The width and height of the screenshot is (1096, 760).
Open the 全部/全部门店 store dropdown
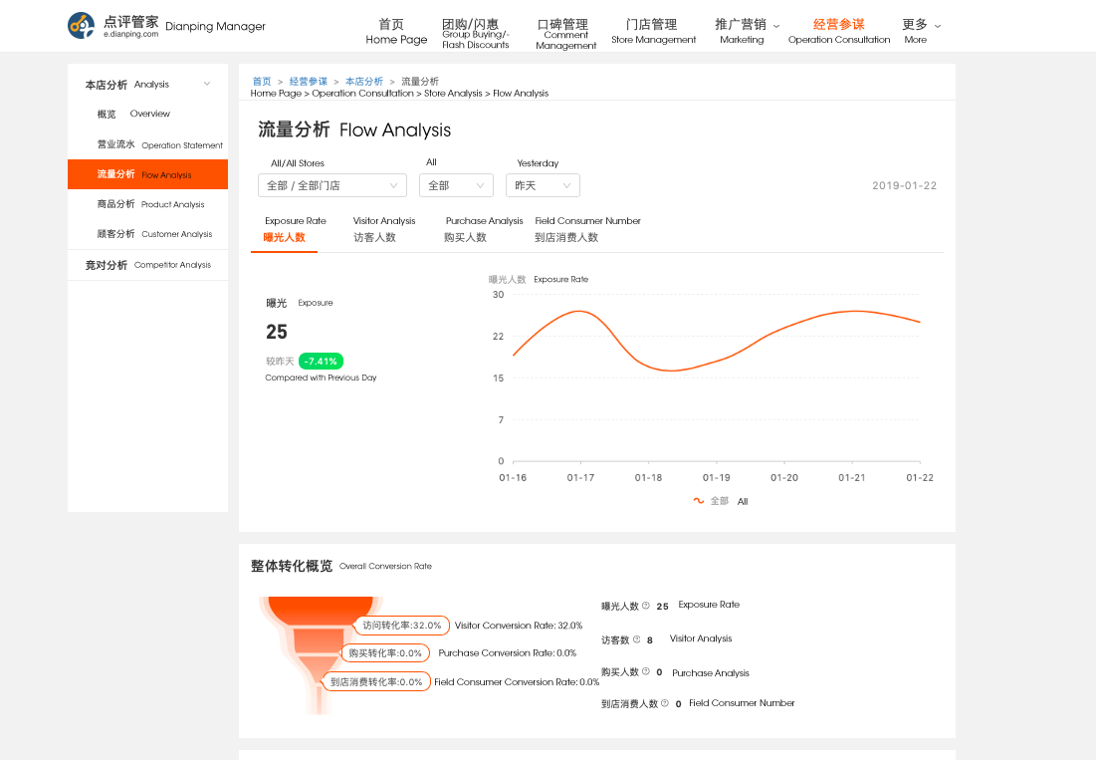click(331, 185)
